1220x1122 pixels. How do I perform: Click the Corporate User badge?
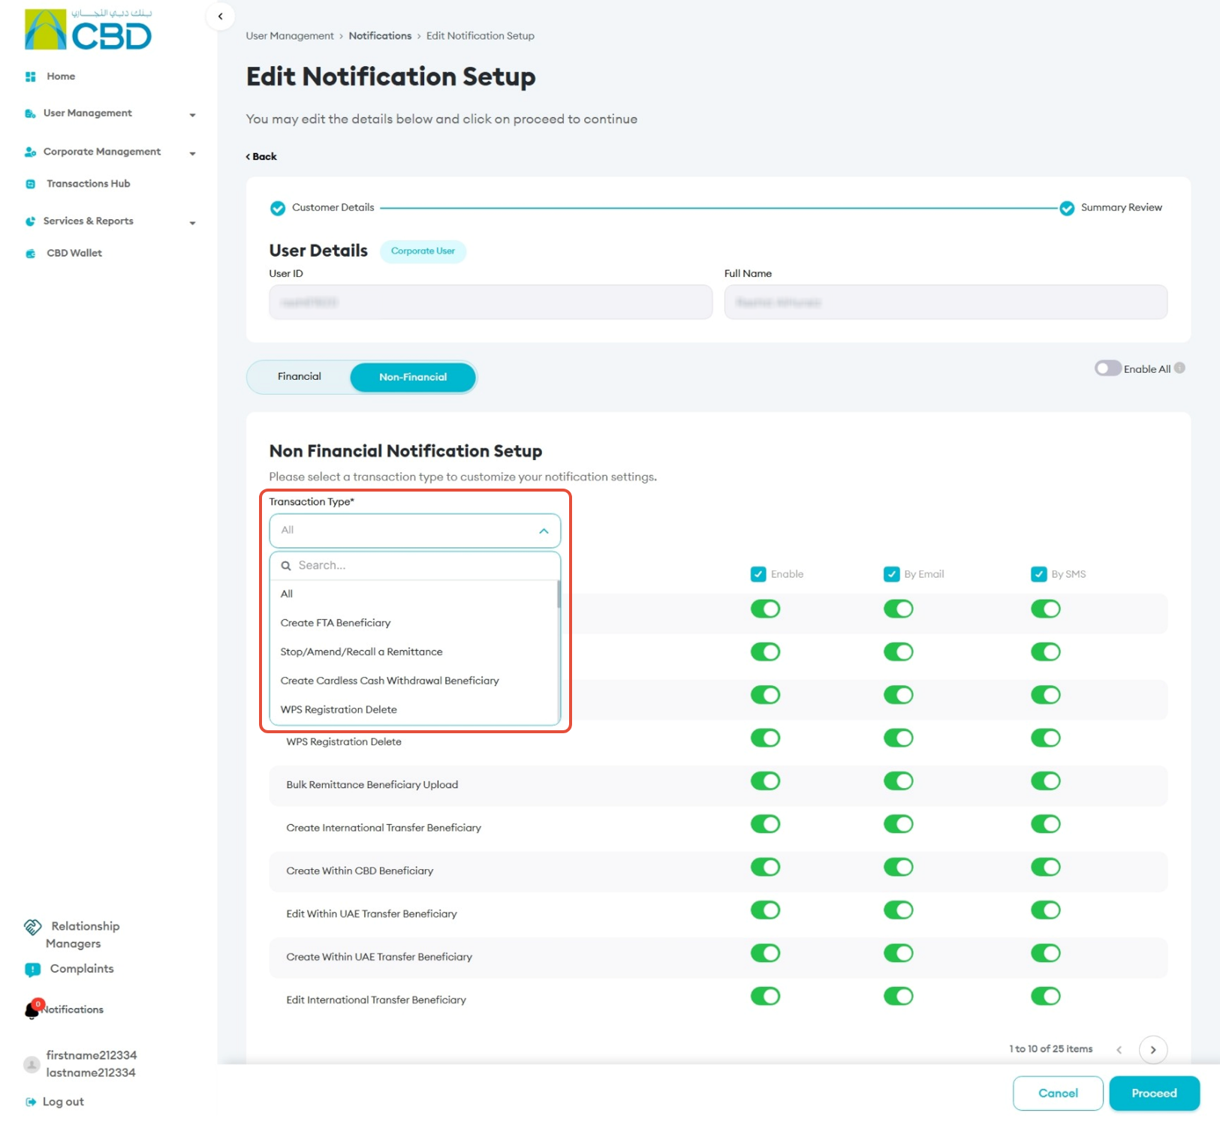tap(423, 251)
